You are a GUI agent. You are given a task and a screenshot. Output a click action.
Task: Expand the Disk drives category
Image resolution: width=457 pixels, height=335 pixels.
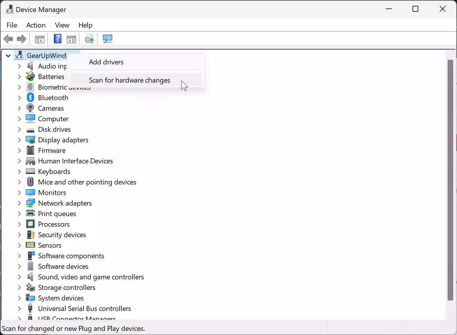(x=19, y=129)
